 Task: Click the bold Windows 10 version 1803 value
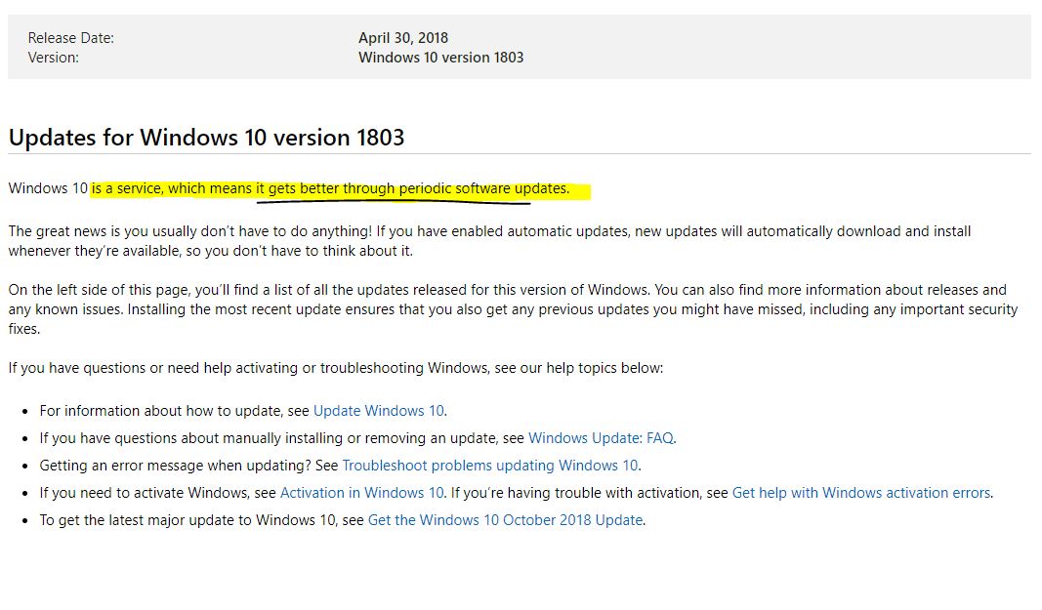coord(440,58)
